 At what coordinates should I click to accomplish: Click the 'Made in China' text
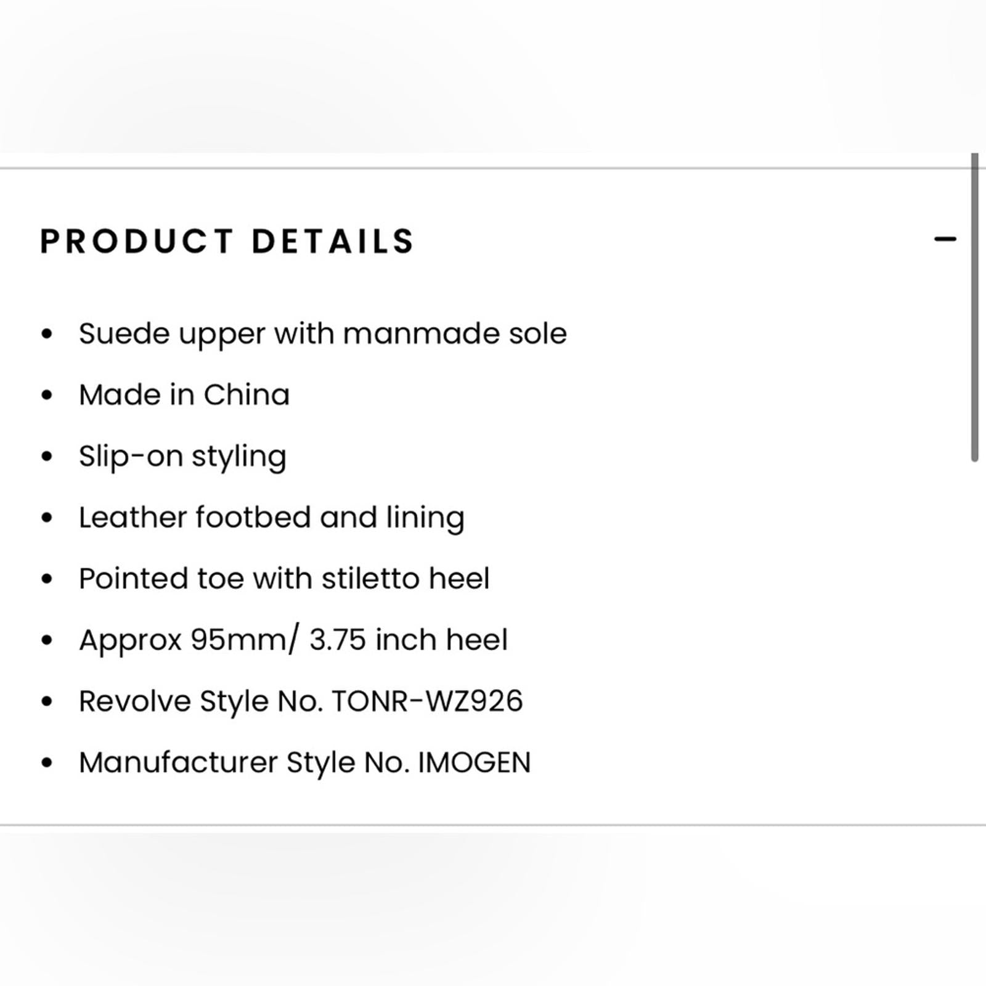(x=184, y=395)
